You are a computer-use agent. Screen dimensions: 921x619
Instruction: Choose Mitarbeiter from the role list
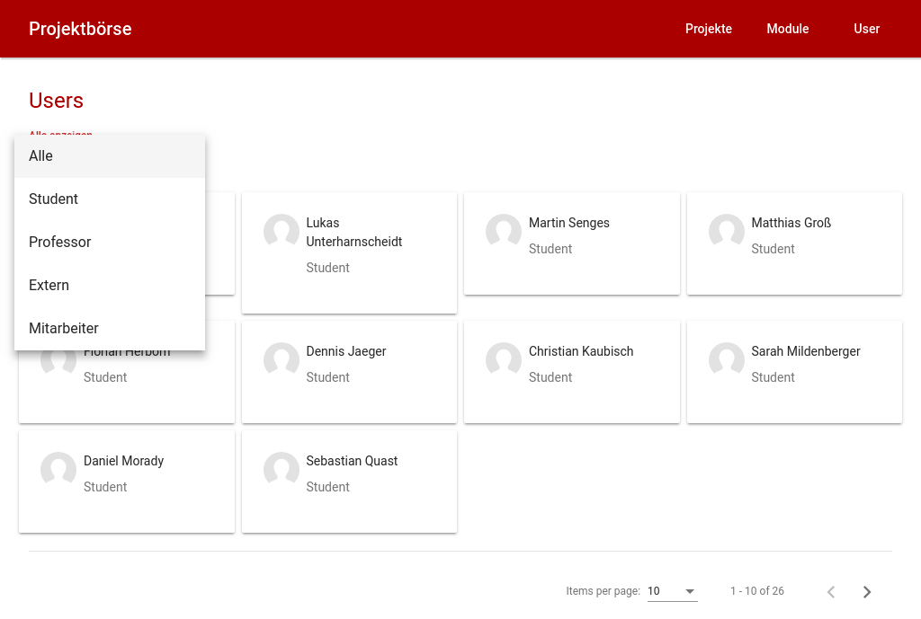point(110,329)
